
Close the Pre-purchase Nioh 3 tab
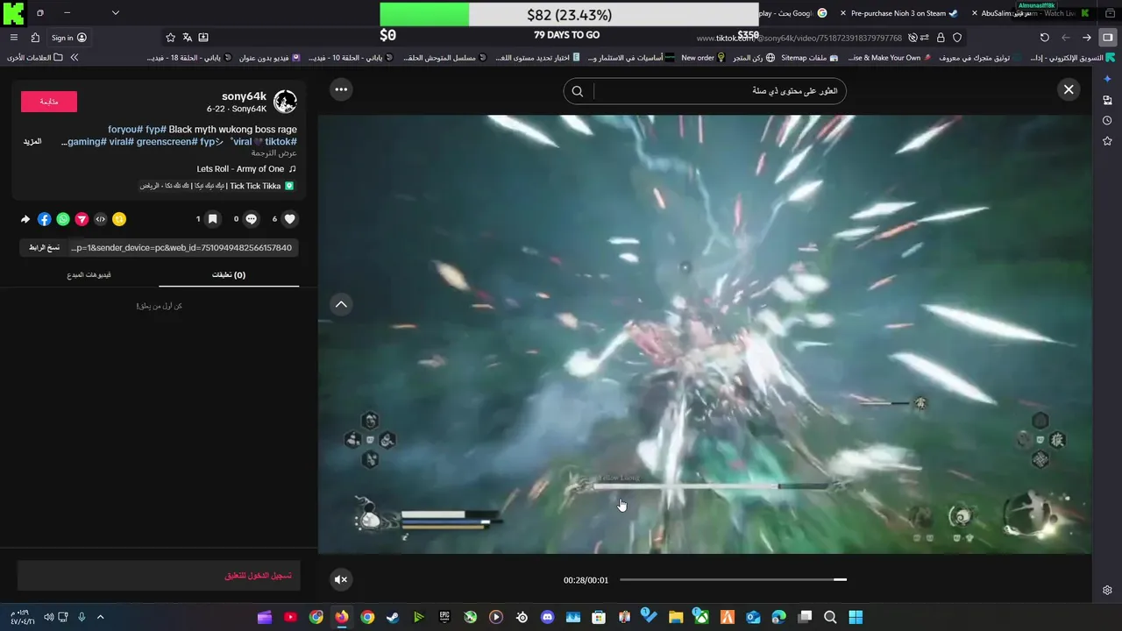pos(843,13)
